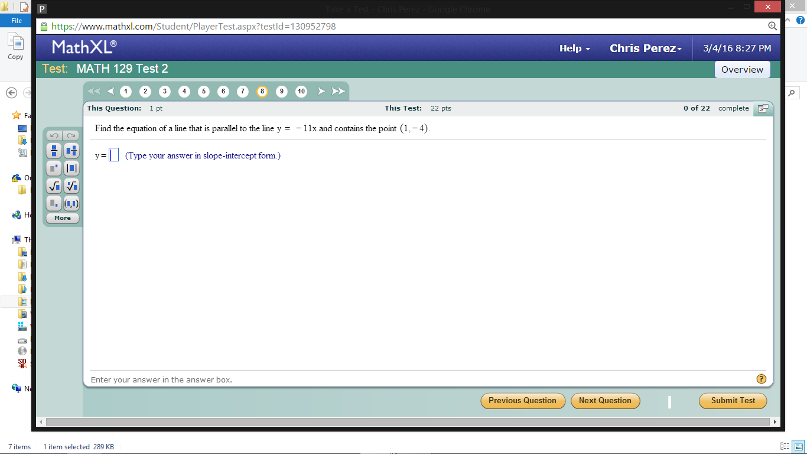Open the Help dropdown menu
This screenshot has width=807, height=454.
click(574, 48)
